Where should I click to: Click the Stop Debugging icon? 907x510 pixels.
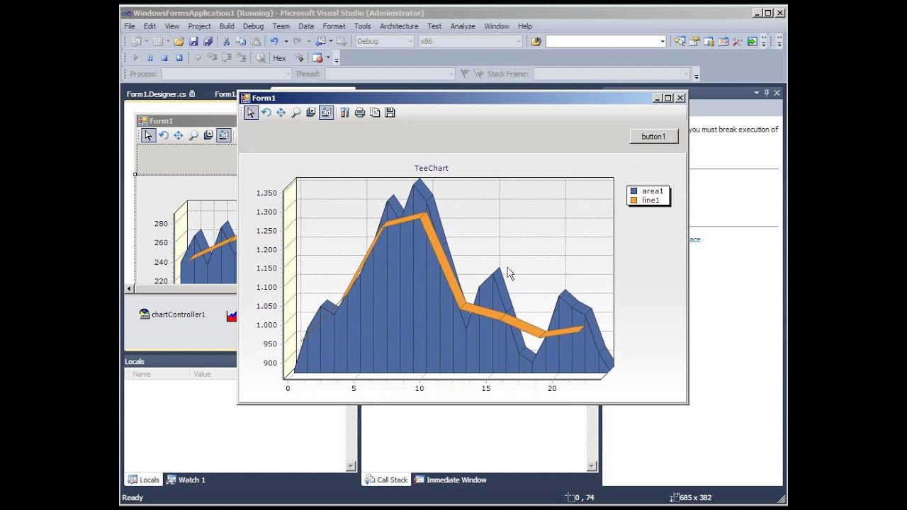point(164,58)
